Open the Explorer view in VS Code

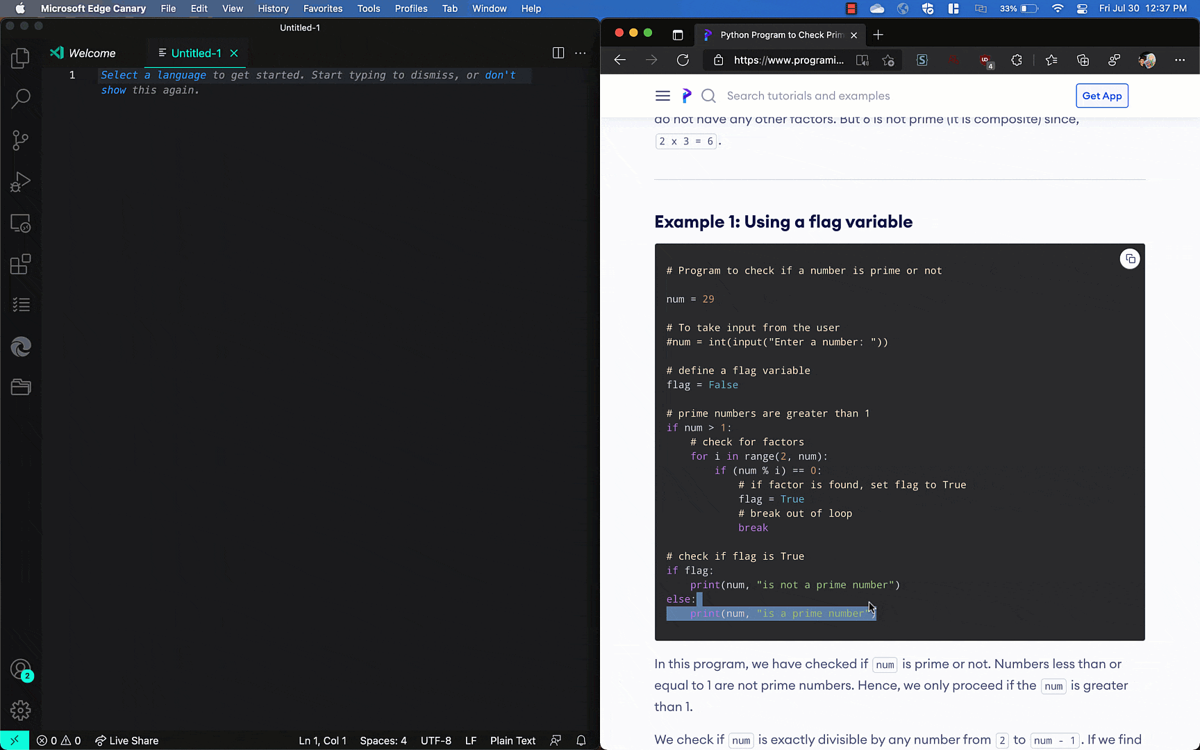click(20, 58)
